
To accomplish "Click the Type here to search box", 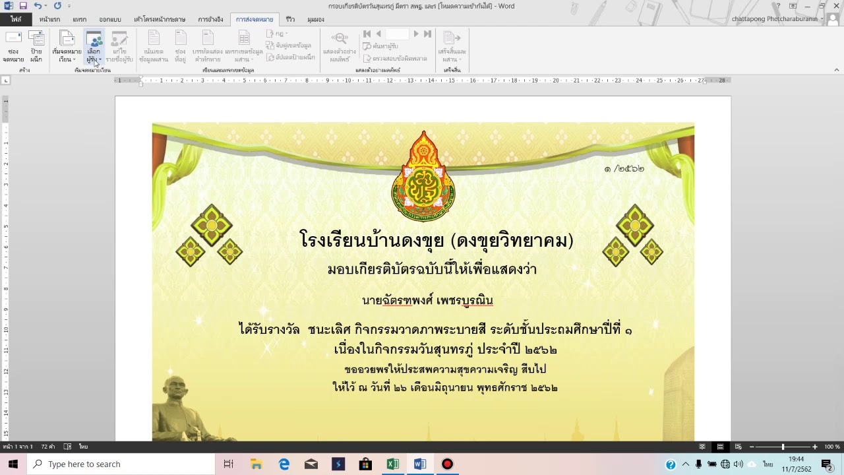I will click(x=121, y=464).
